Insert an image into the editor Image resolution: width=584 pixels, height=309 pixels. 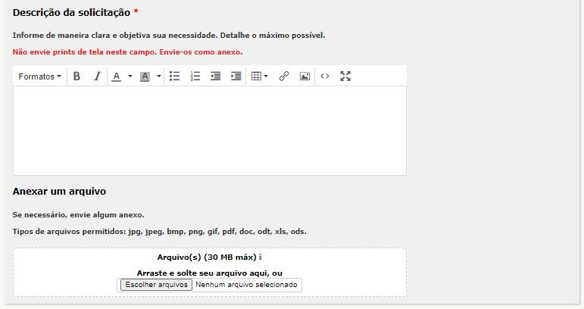pos(304,76)
